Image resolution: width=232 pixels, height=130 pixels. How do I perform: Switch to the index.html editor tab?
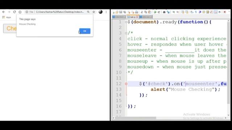click(x=119, y=17)
